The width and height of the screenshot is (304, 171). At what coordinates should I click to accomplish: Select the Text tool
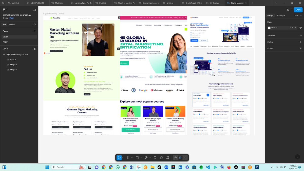pyautogui.click(x=155, y=157)
